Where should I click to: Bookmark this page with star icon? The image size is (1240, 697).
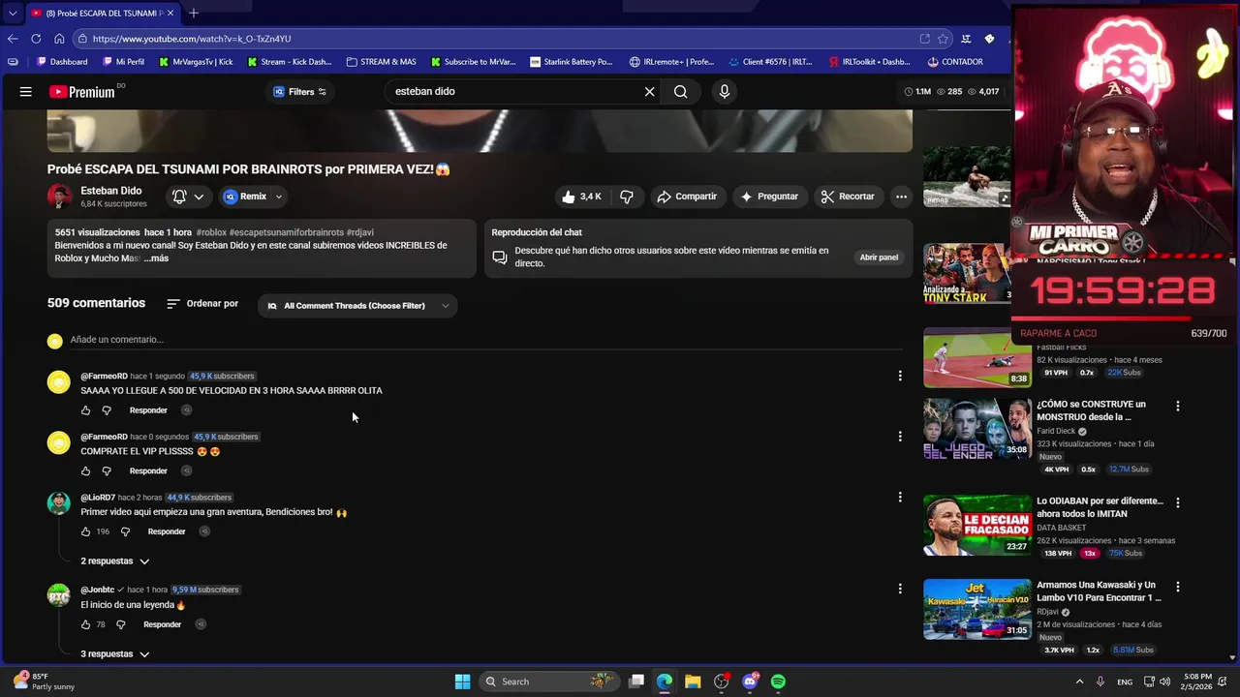point(943,39)
